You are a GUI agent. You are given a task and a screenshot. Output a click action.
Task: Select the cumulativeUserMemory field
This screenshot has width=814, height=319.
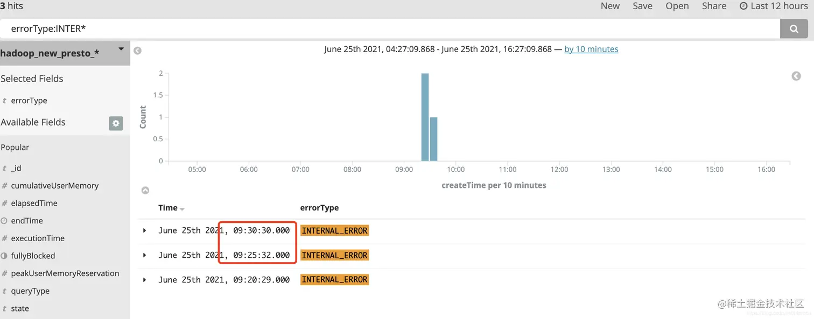(x=55, y=186)
